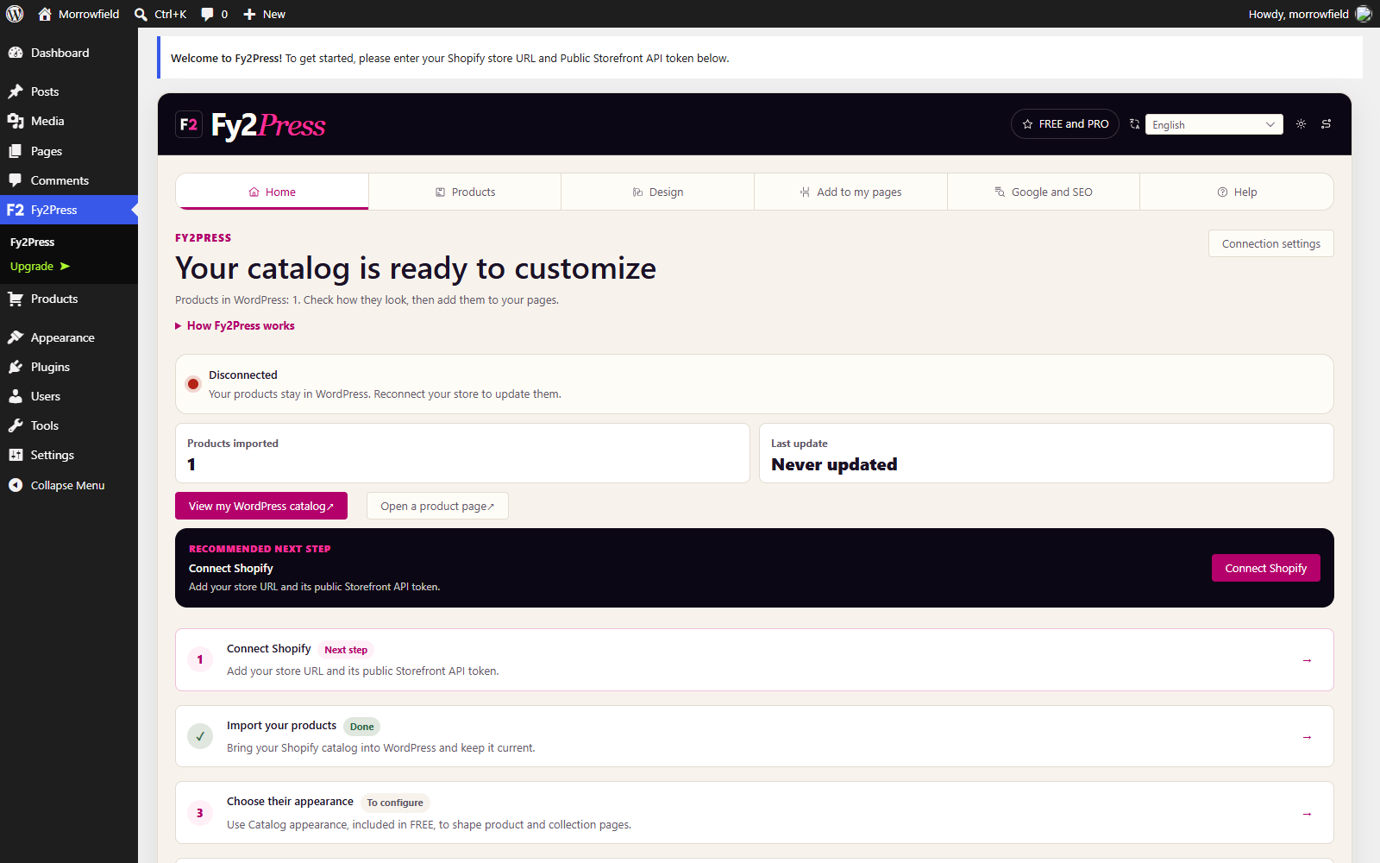Open arrow on Connect Shopify step row
The image size is (1380, 863).
(x=1307, y=660)
